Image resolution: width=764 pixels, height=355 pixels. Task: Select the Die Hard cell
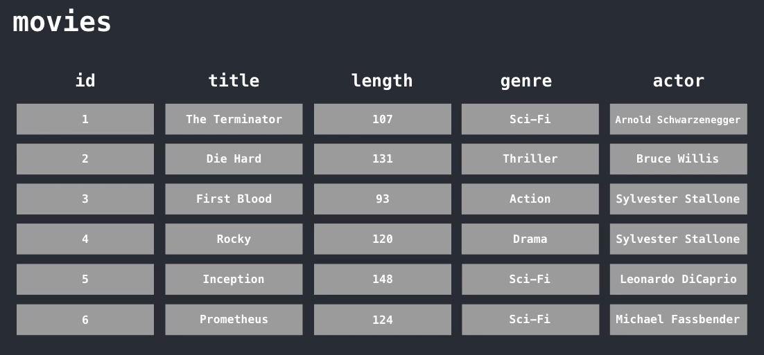coord(234,159)
